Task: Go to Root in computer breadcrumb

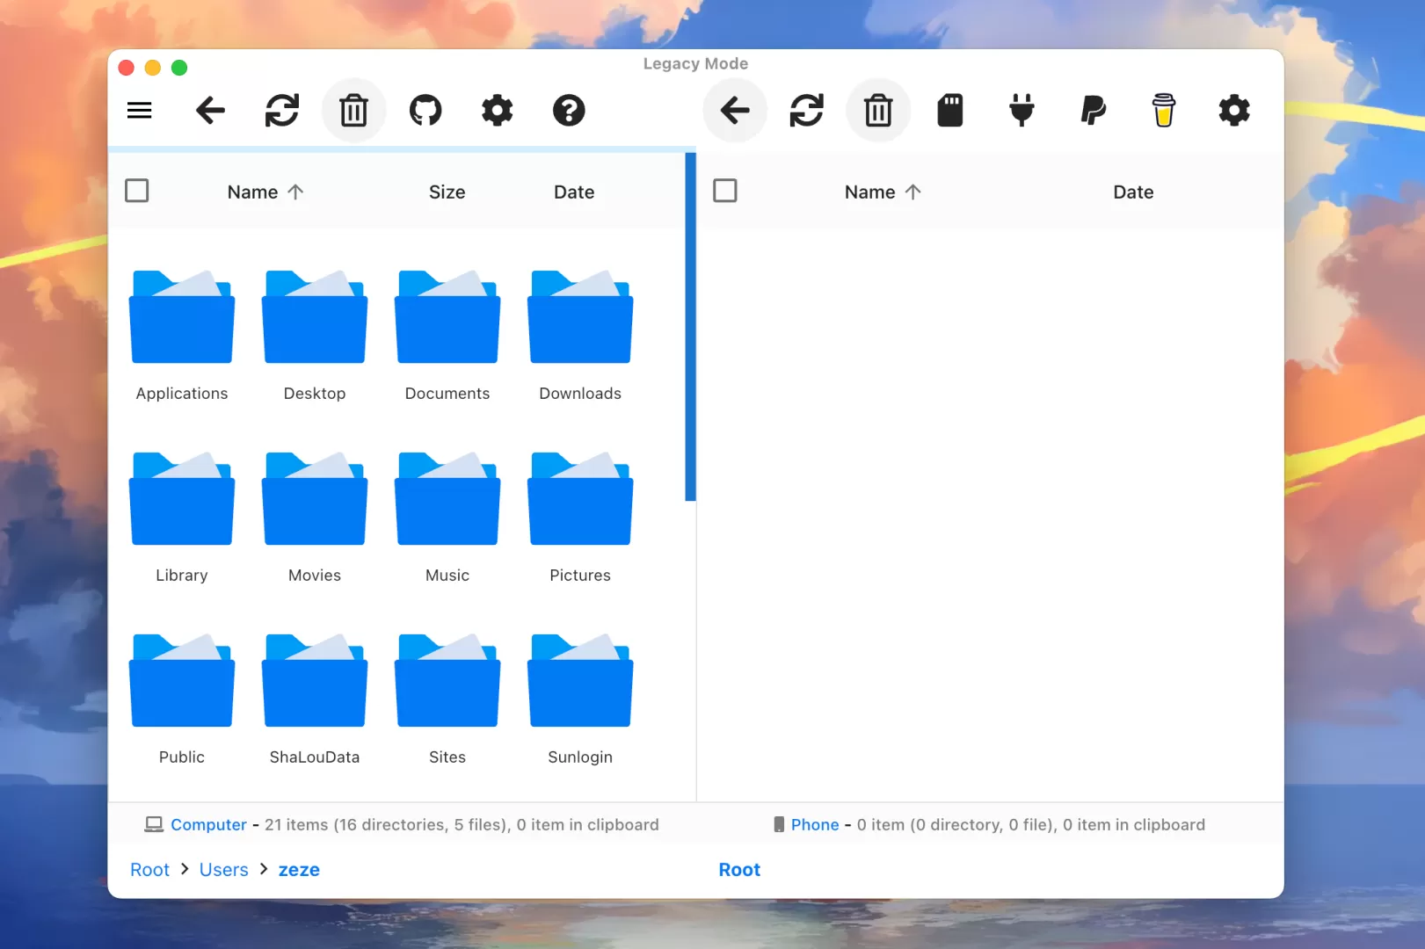Action: pos(149,870)
